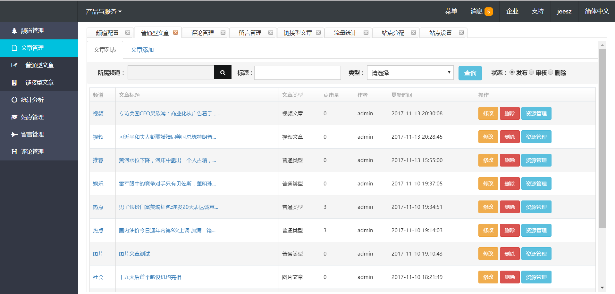Expand the 产品与服务 dropdown menu
Viewport: 615px width, 294px height.
coord(104,12)
